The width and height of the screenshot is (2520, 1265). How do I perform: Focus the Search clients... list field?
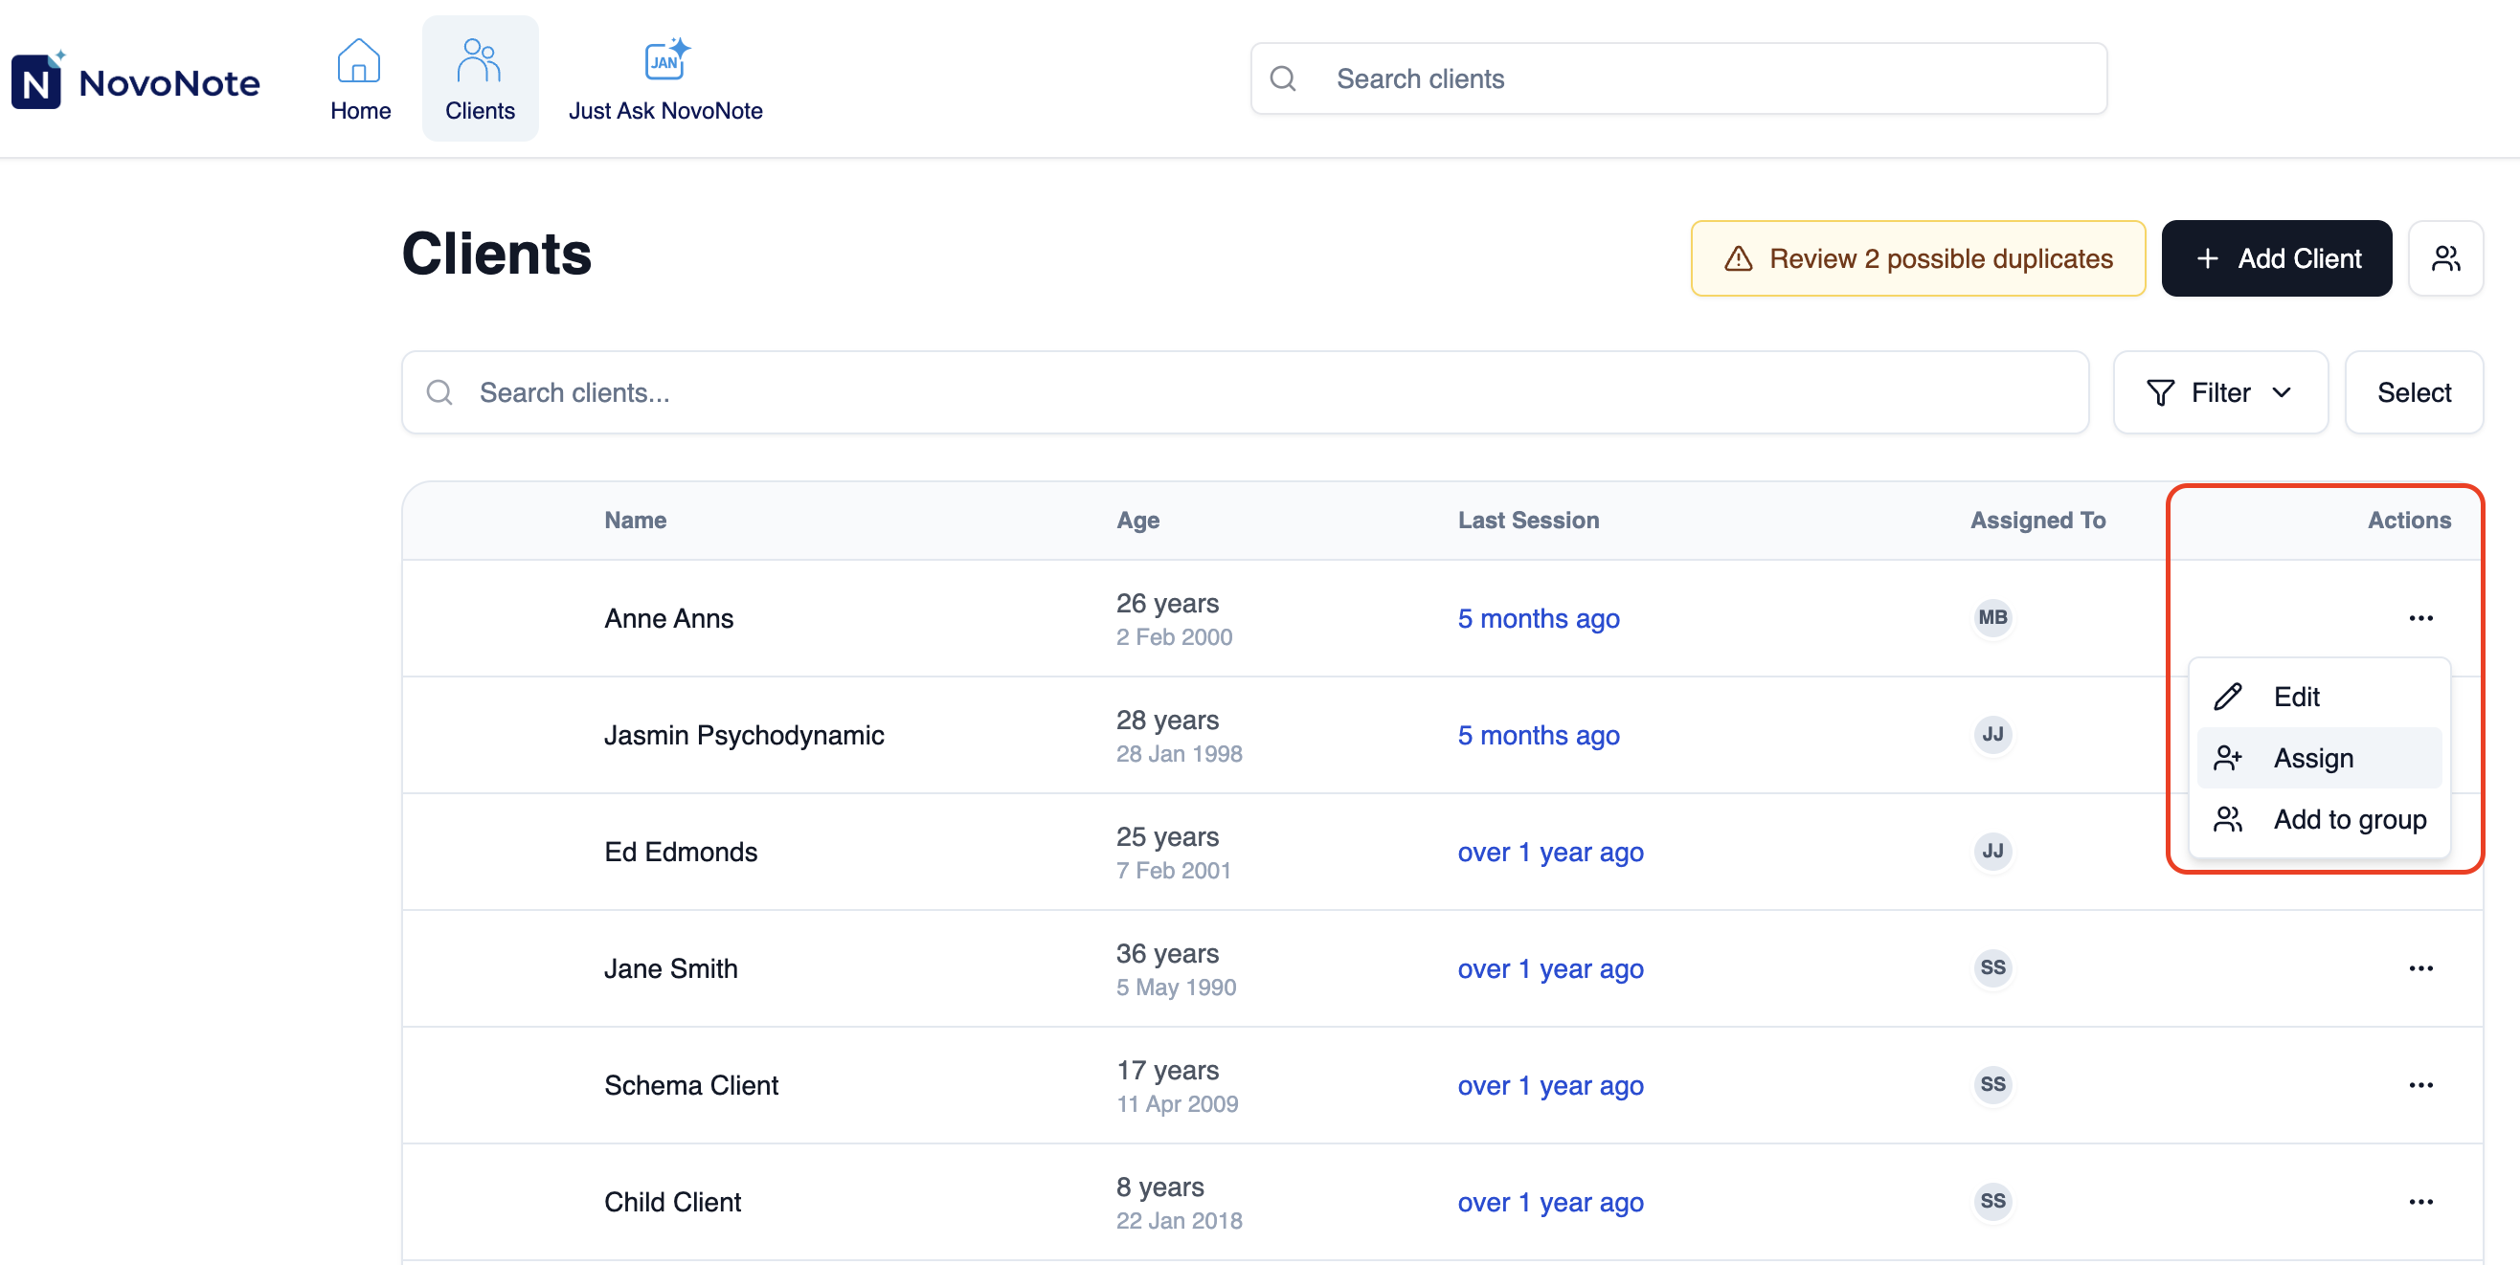coord(1245,392)
